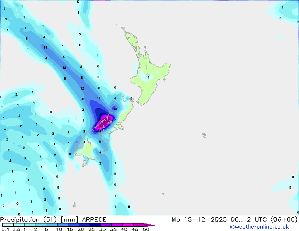Select the legend swatch between 25 and 30
The height and width of the screenshot is (231, 299).
point(95,225)
